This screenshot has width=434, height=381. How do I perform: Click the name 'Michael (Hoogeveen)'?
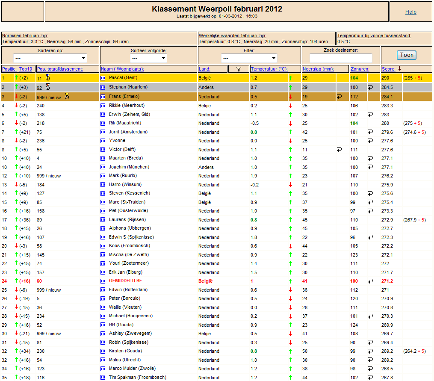tap(131, 316)
